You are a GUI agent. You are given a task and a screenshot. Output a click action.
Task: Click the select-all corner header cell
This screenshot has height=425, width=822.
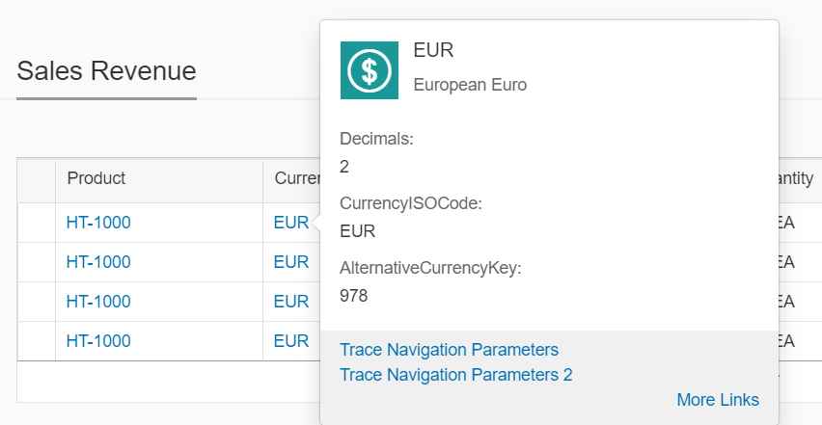[x=37, y=181]
